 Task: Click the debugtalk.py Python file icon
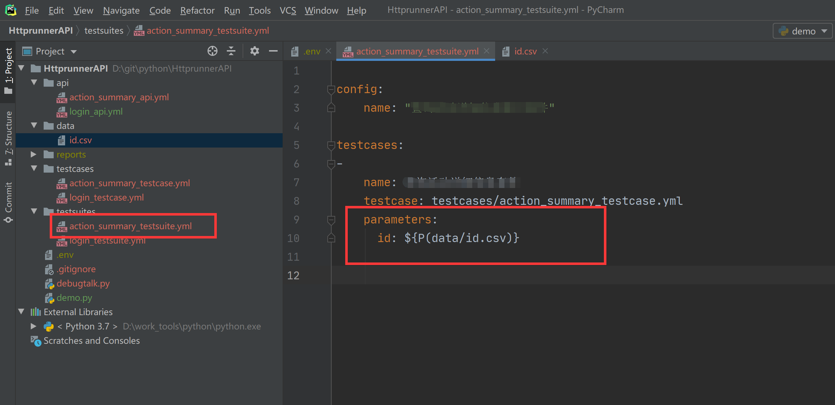coord(49,284)
